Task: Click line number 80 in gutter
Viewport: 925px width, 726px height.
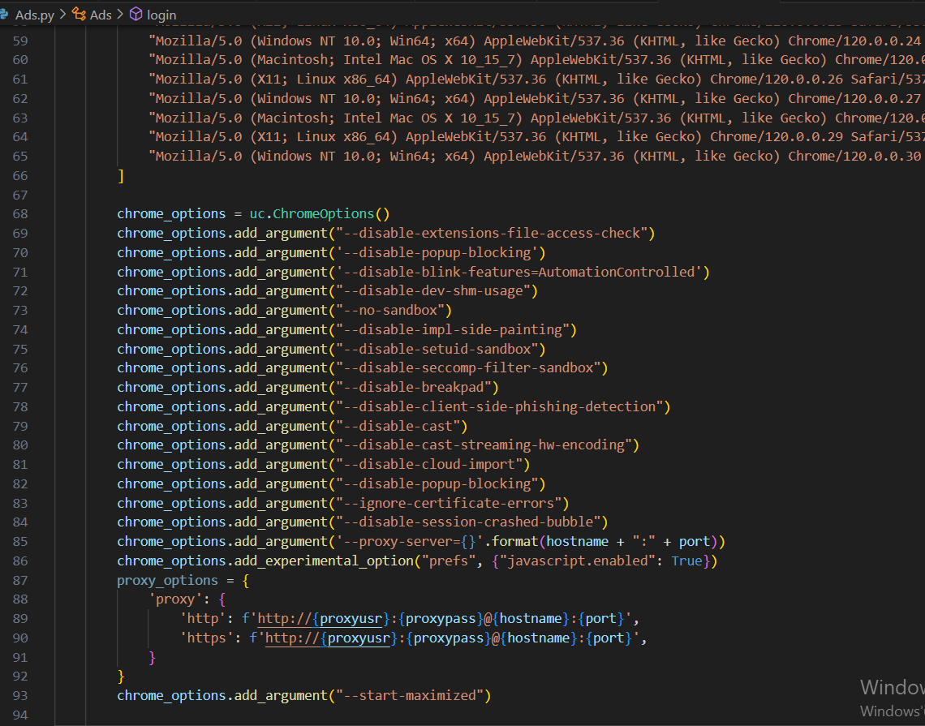Action: [20, 445]
